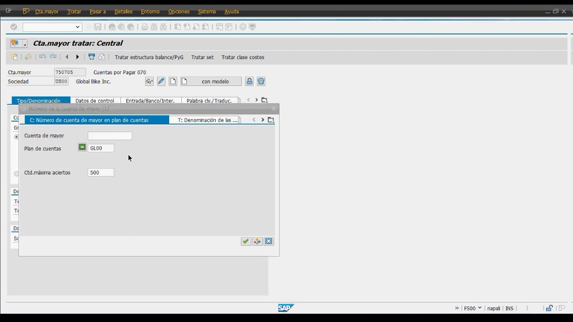Click the Cuenta de mayor input field
This screenshot has width=573, height=322.
click(110, 136)
